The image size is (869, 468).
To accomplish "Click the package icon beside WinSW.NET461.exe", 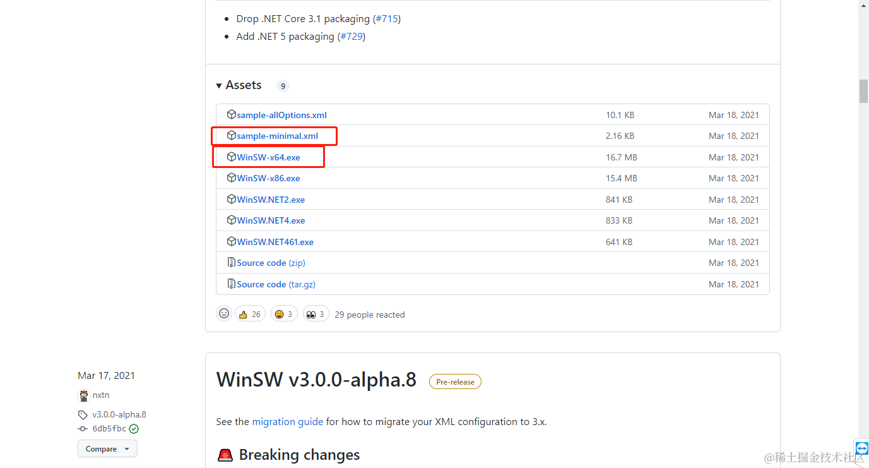I will tap(232, 242).
